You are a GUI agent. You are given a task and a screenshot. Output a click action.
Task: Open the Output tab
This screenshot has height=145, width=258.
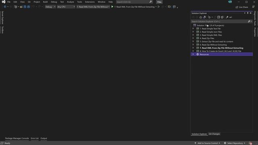tap(44, 138)
